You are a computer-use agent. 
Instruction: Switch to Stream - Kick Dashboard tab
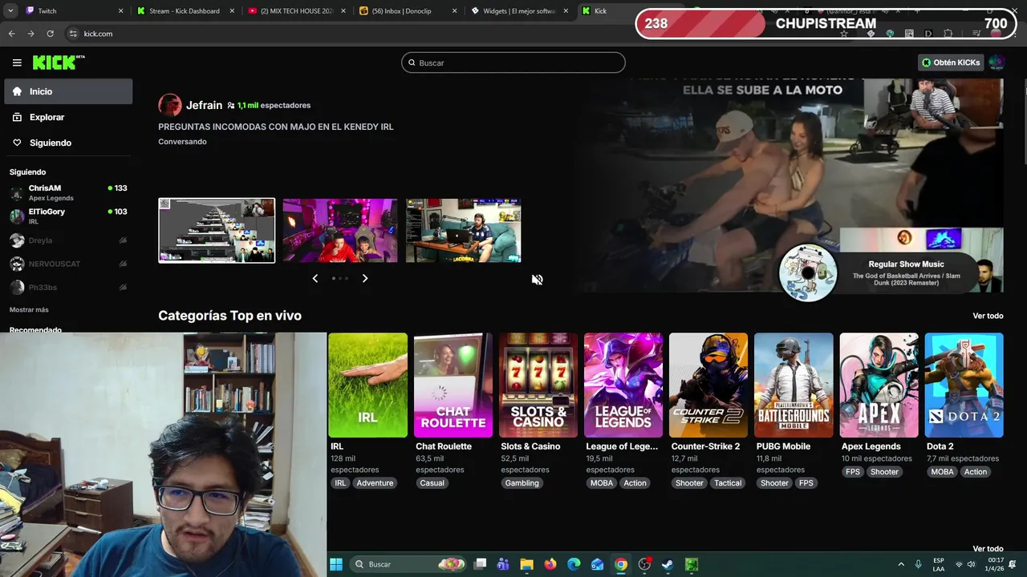[185, 11]
